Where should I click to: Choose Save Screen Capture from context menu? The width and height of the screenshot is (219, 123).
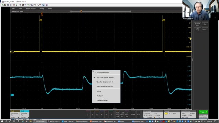(x=105, y=86)
